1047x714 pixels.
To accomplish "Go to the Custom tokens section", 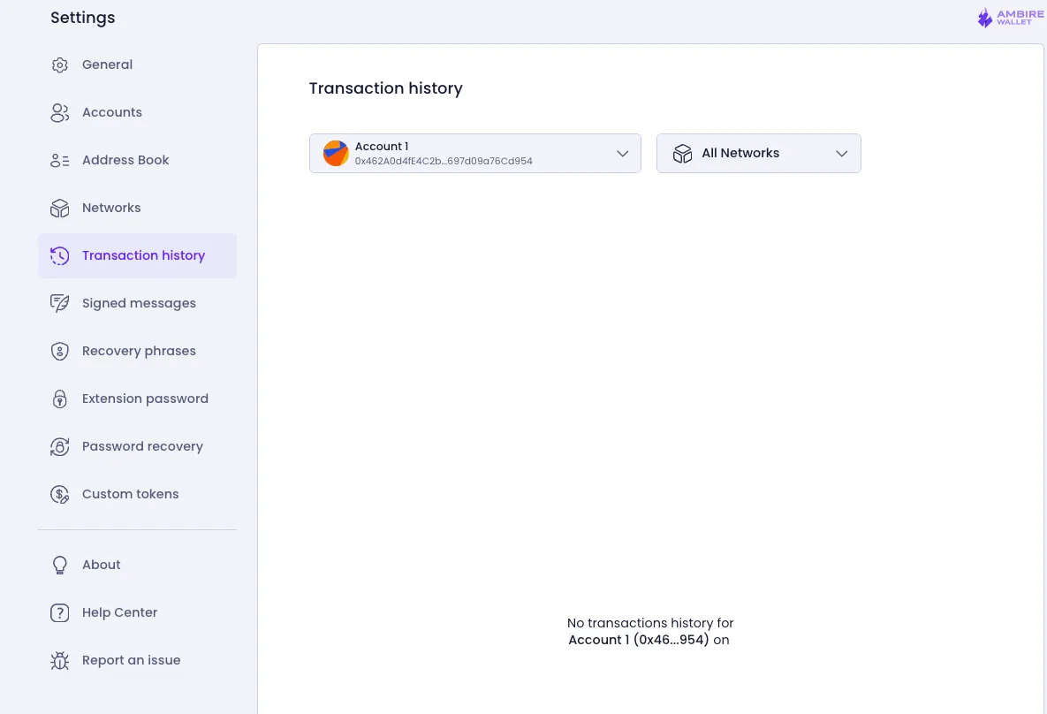I will (x=130, y=494).
